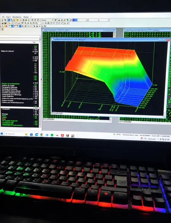Image resolution: width=171 pixels, height=223 pixels.
Task: Click the warning triangle toolbar icon
Action: point(37,26)
